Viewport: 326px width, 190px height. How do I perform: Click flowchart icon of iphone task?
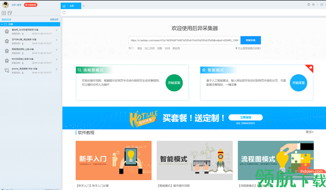point(7,70)
